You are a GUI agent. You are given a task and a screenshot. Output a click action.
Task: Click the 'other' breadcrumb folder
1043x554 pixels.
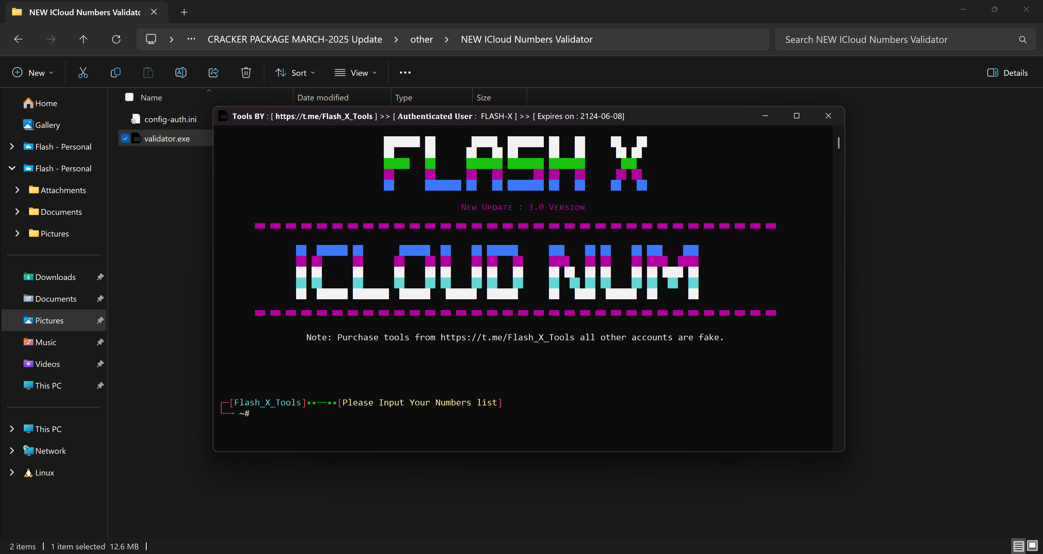click(x=421, y=39)
